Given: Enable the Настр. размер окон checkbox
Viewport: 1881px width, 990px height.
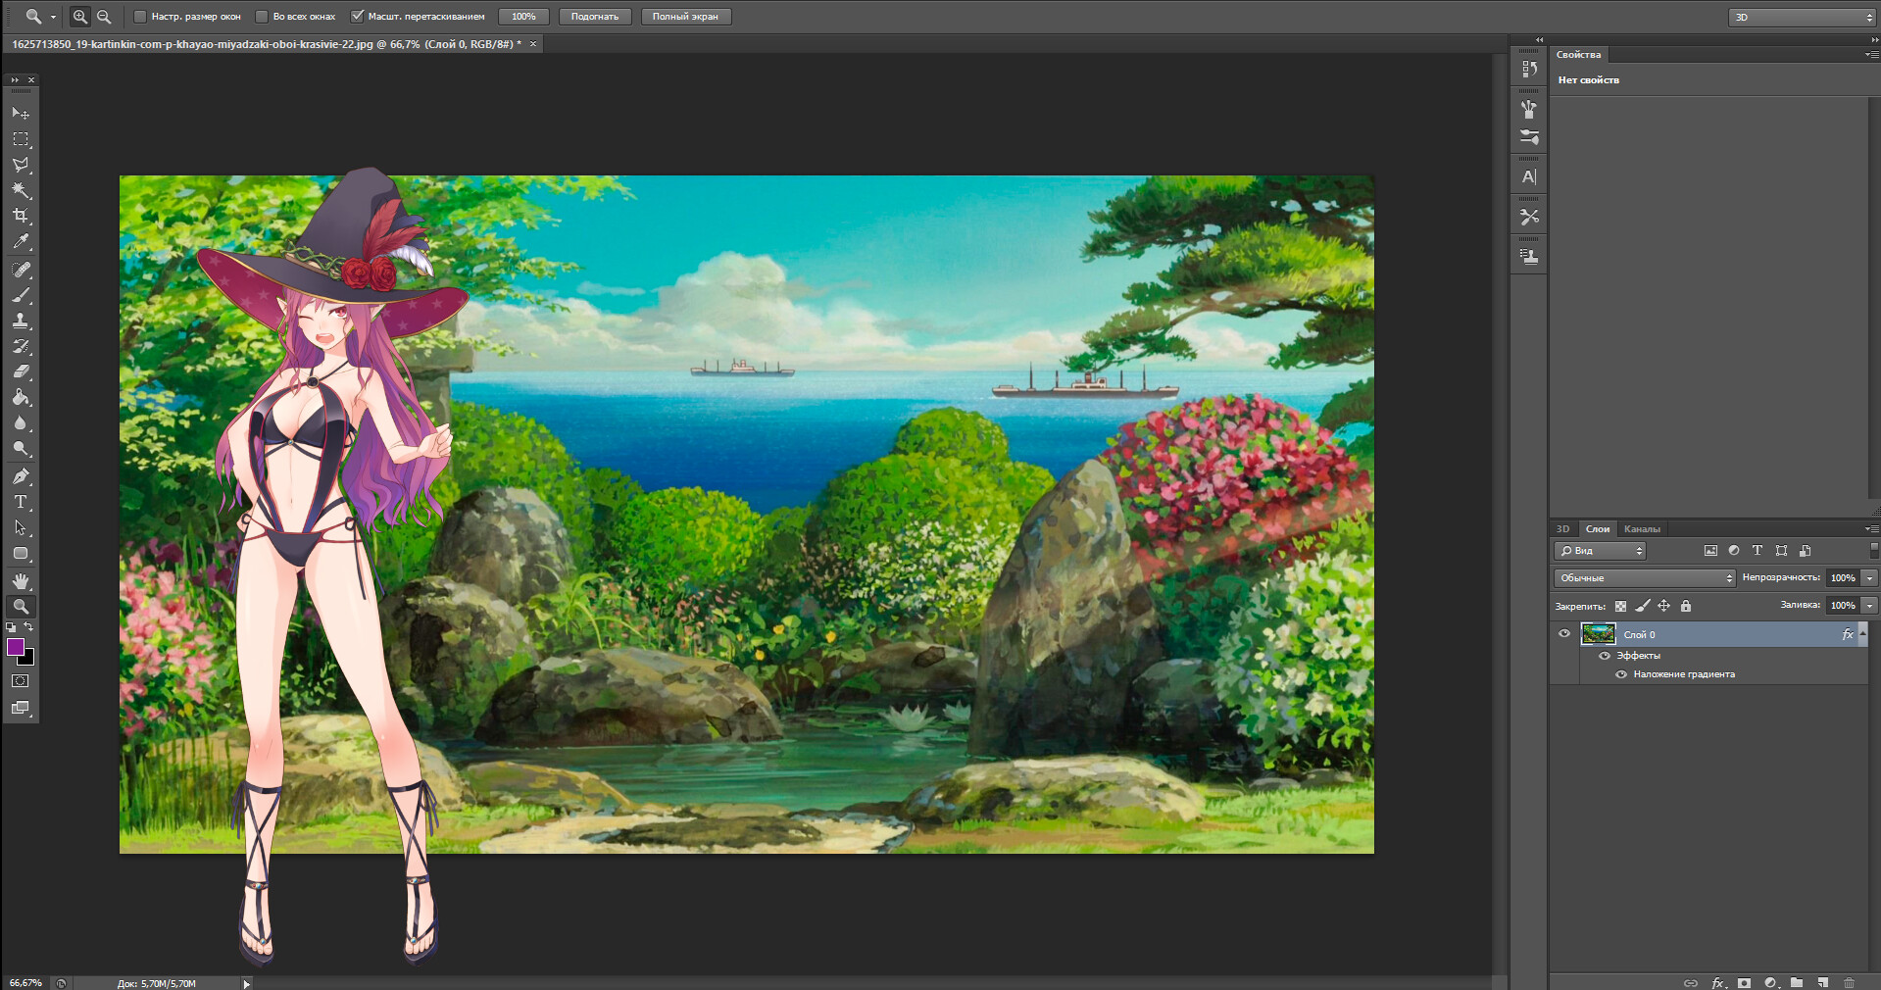Looking at the screenshot, I should point(139,16).
